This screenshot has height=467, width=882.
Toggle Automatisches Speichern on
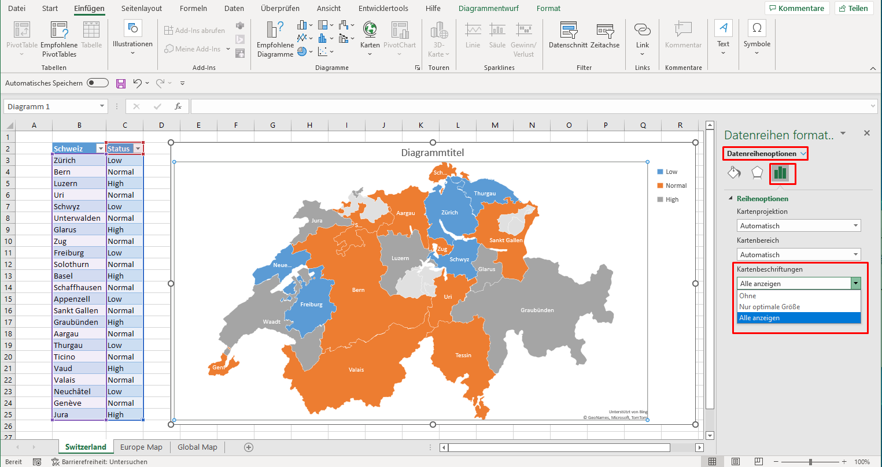(x=97, y=82)
